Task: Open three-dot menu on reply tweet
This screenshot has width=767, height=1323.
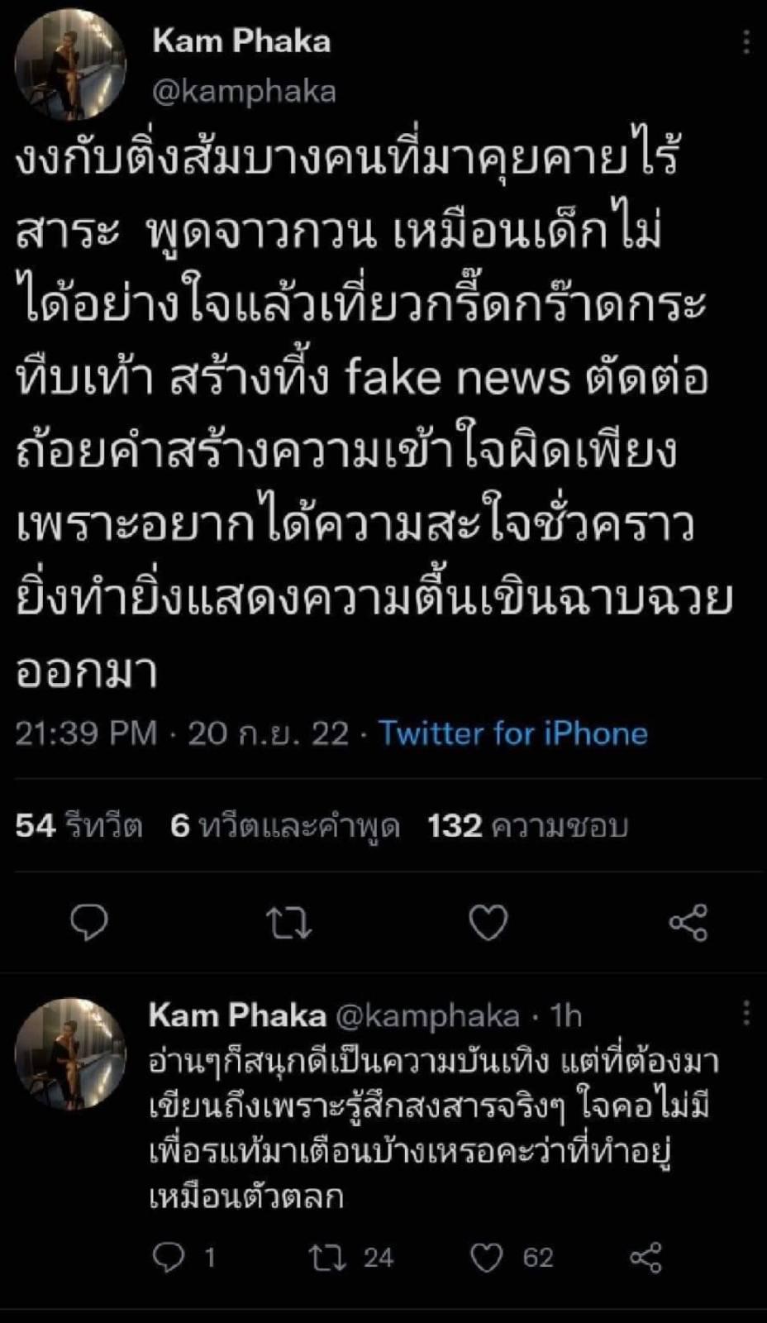Action: click(746, 1013)
